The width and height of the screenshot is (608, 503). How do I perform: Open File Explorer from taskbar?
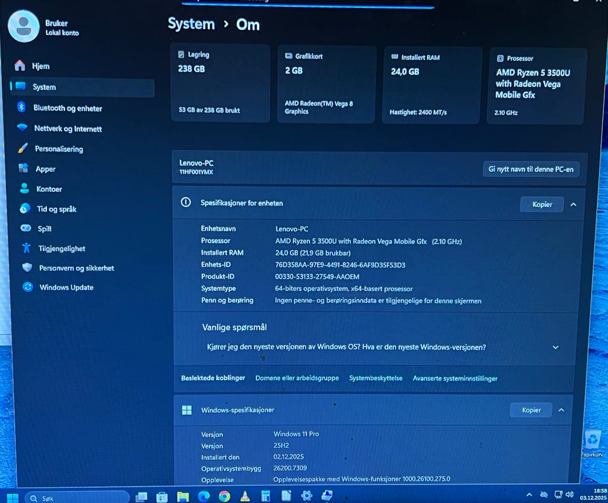pyautogui.click(x=183, y=497)
